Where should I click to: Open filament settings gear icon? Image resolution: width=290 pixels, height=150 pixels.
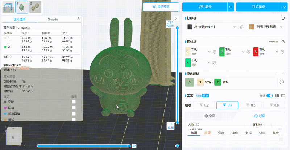coord(283,42)
